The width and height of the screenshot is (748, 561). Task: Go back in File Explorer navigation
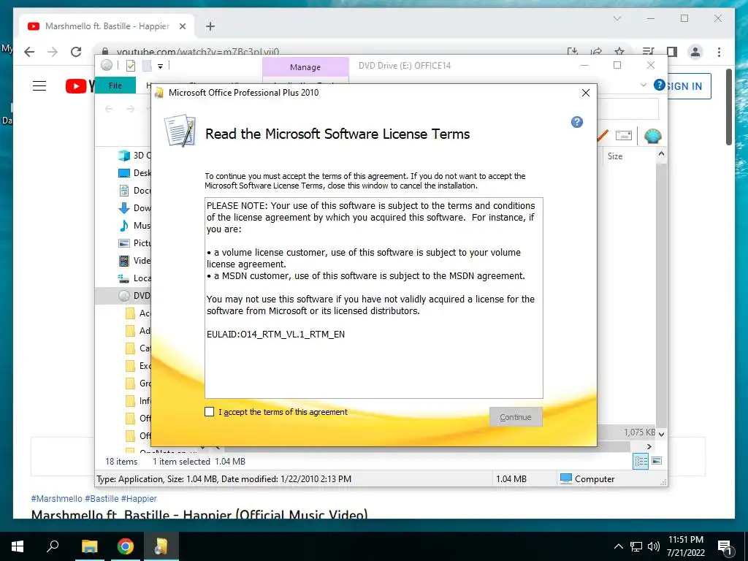(109, 110)
